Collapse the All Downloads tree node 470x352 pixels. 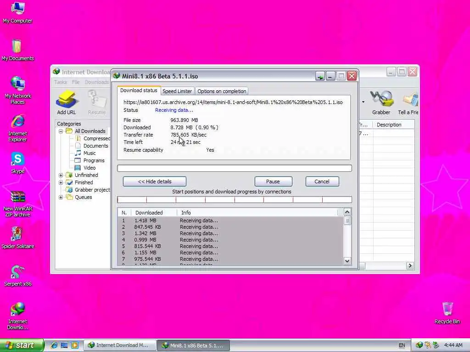(x=61, y=131)
